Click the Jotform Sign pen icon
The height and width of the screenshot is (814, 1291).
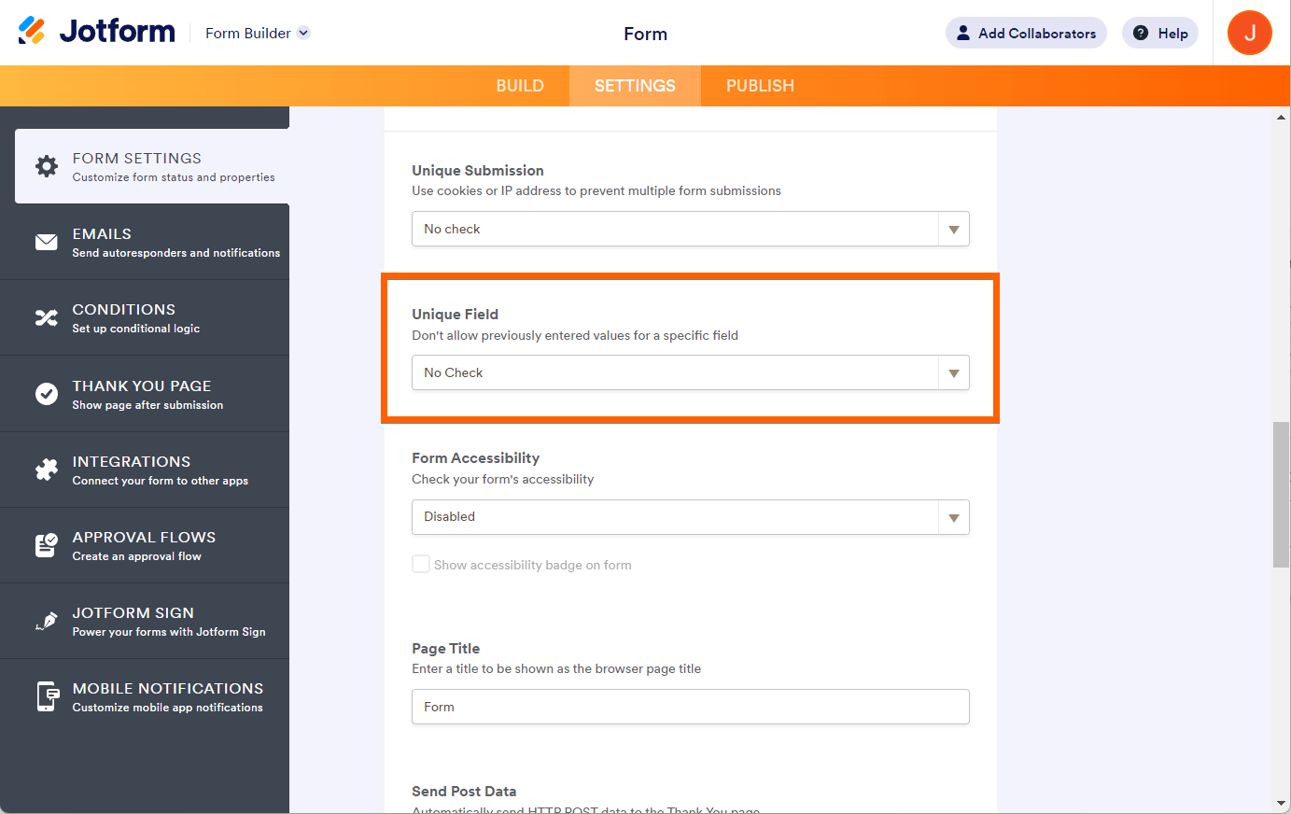[47, 621]
